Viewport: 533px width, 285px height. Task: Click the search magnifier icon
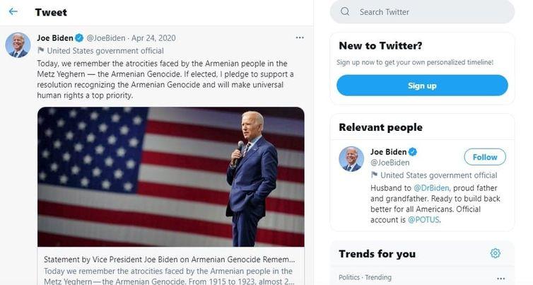[x=345, y=11]
